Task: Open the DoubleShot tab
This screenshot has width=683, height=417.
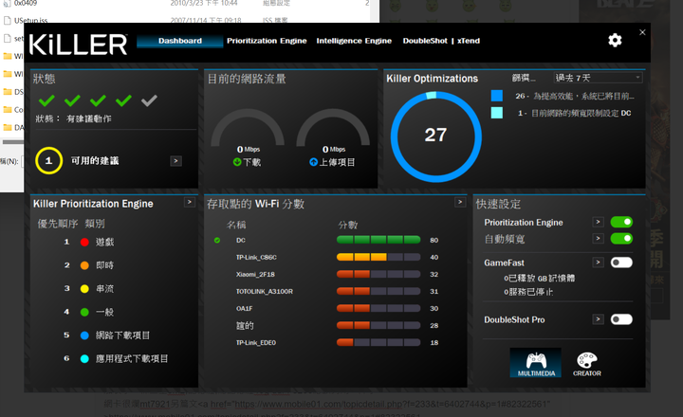Action: pyautogui.click(x=425, y=41)
